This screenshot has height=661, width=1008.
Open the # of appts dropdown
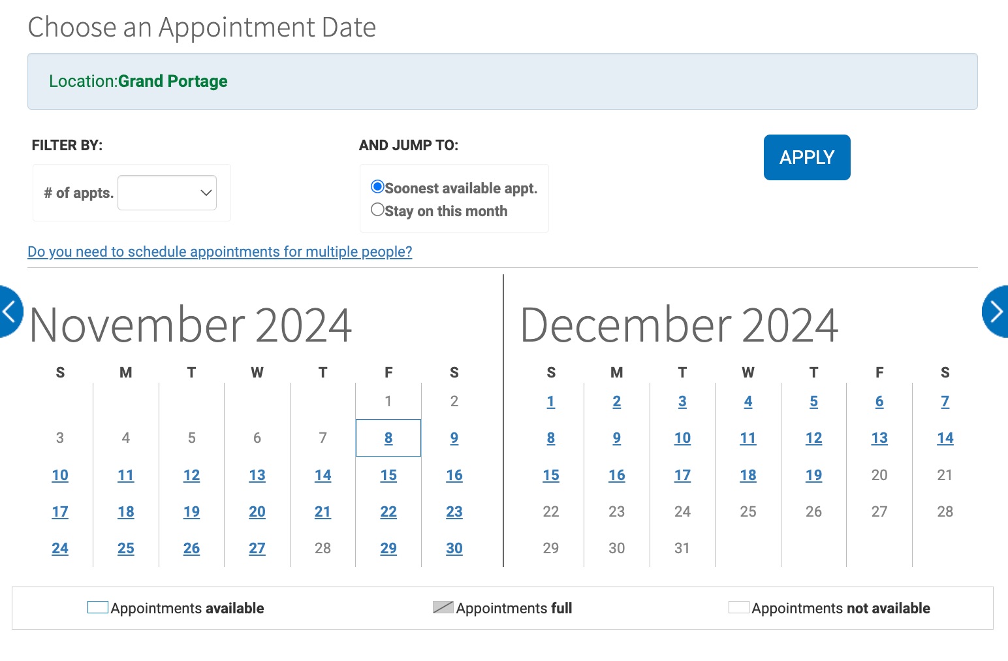tap(166, 192)
